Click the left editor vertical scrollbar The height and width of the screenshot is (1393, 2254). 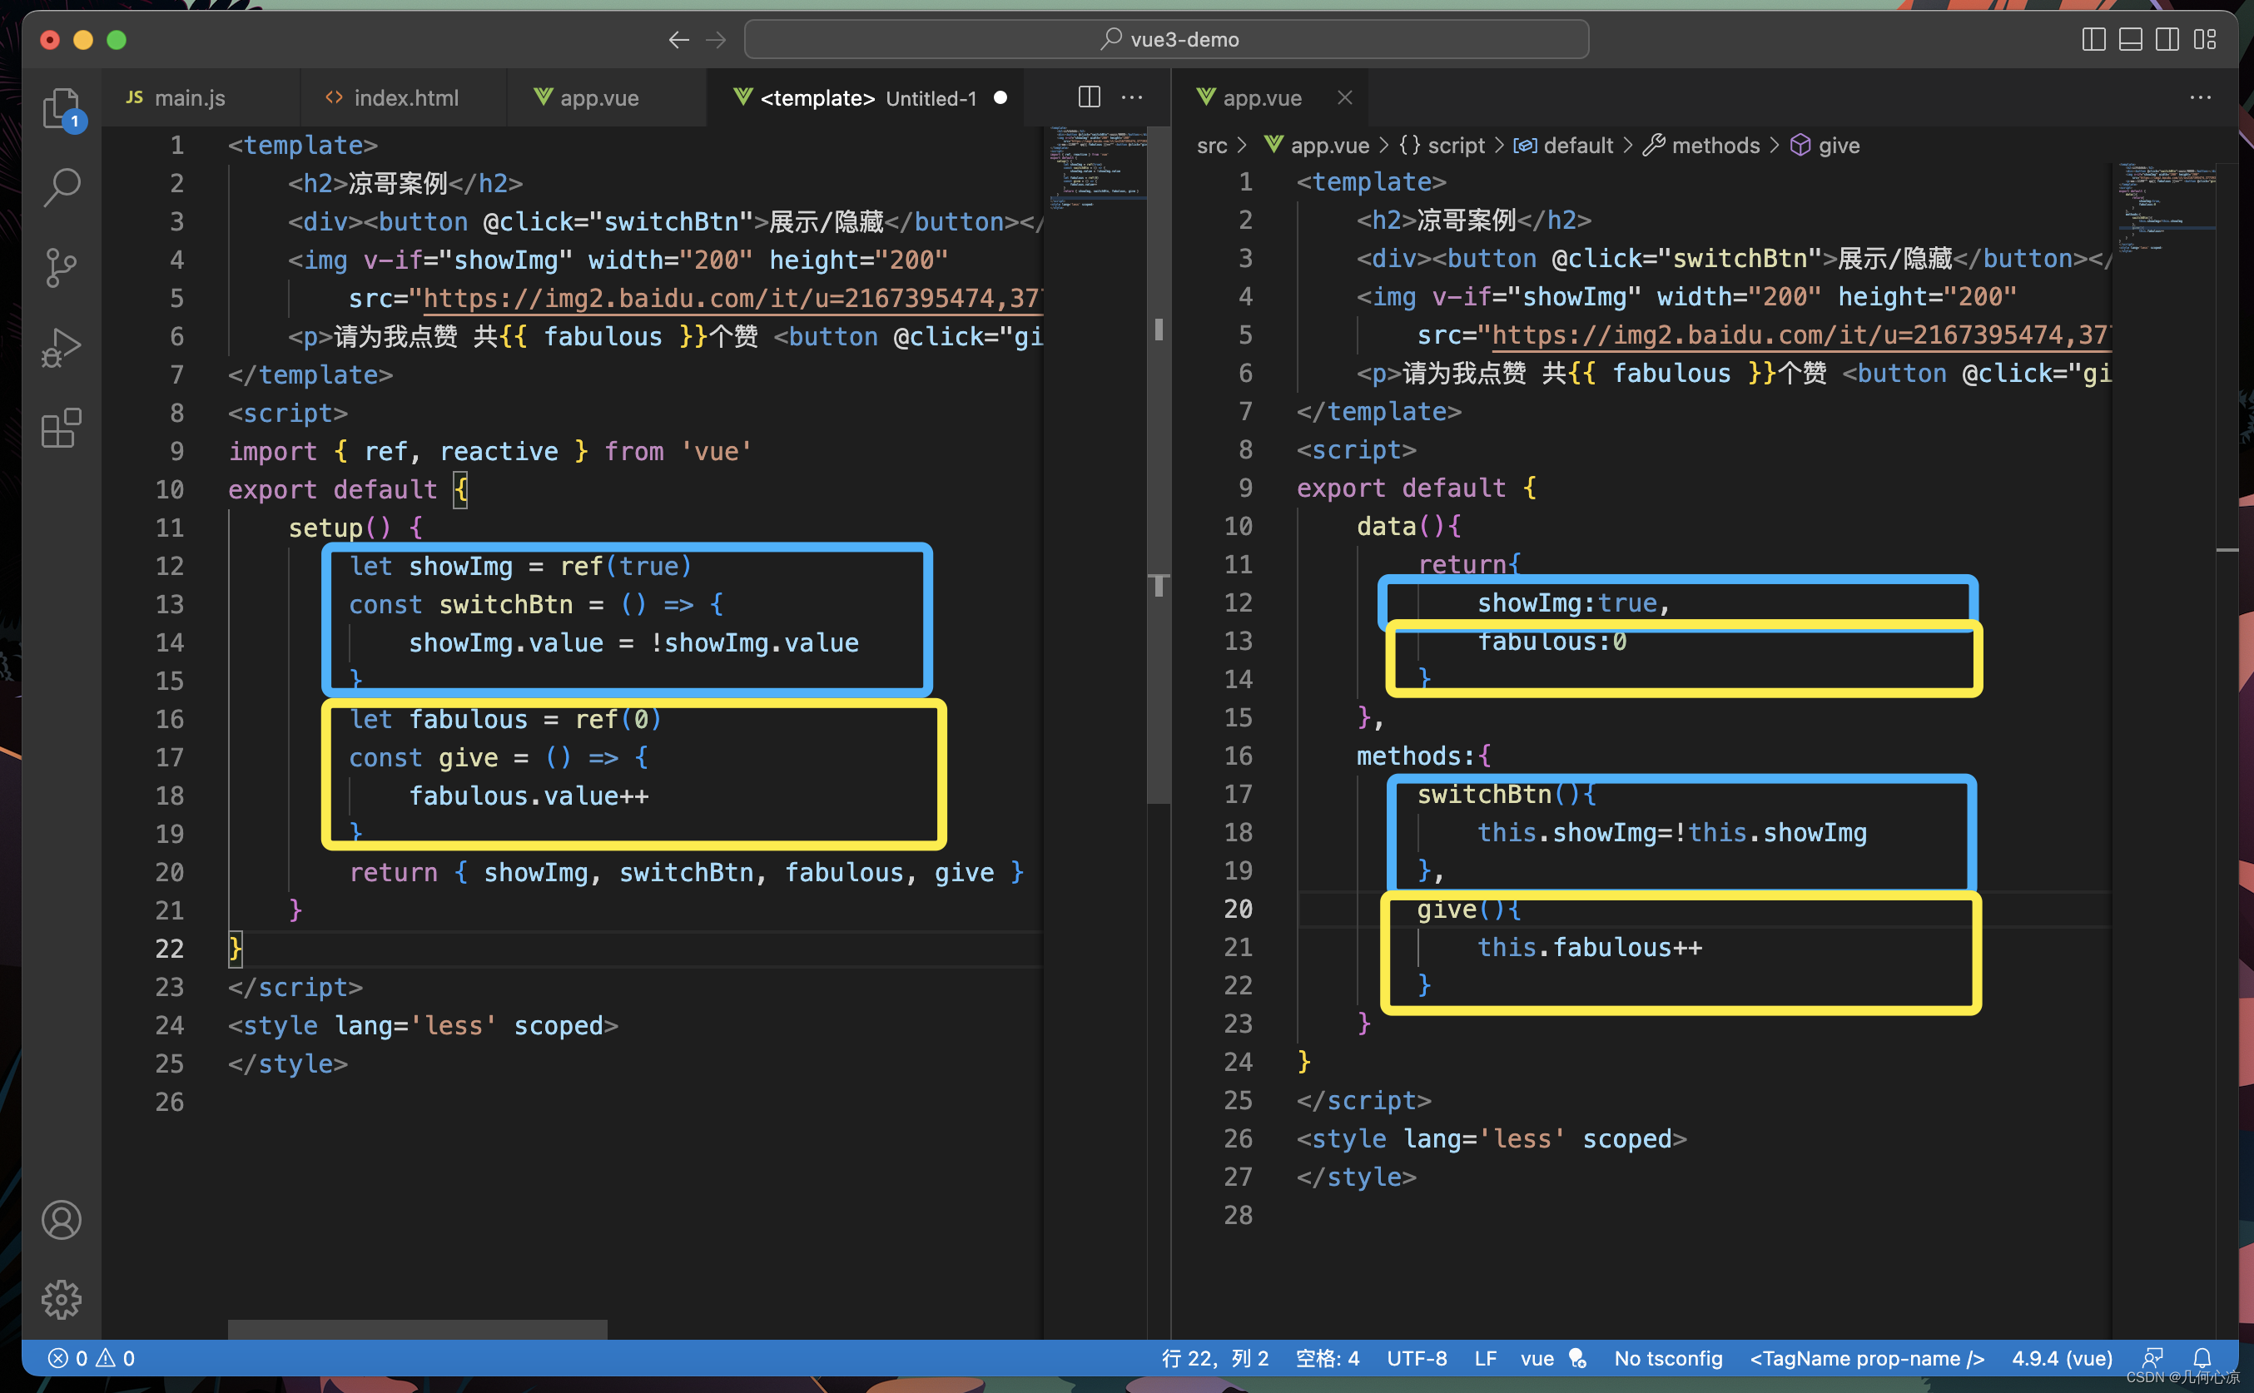pos(1159,465)
